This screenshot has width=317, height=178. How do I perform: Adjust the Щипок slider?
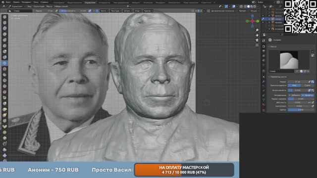301,110
